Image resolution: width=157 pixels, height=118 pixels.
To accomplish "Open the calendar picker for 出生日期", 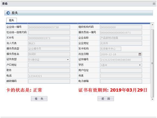I will (x=140, y=54).
